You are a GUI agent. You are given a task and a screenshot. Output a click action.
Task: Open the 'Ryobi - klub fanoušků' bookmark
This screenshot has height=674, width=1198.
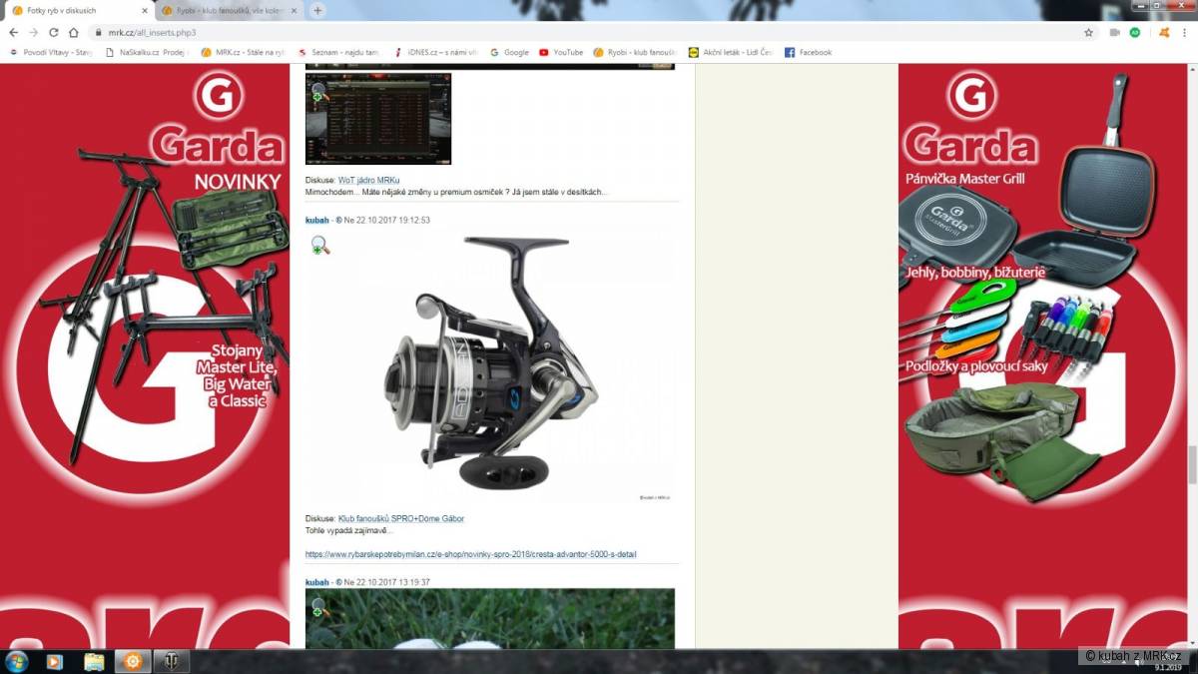coord(635,52)
